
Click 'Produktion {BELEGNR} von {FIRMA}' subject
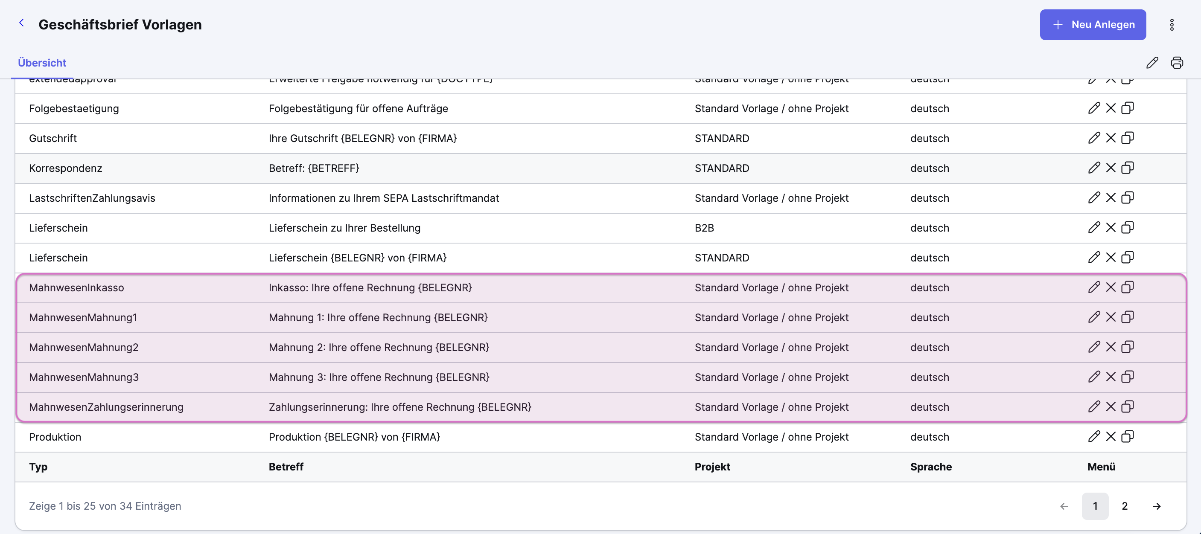tap(354, 437)
